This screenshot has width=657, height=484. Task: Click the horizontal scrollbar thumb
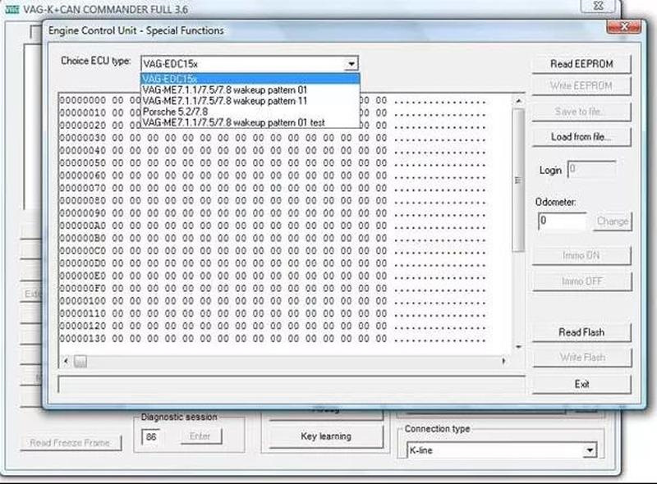[x=80, y=361]
